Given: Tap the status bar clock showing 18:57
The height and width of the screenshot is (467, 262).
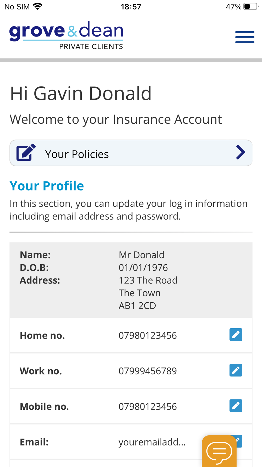Looking at the screenshot, I should [x=131, y=7].
